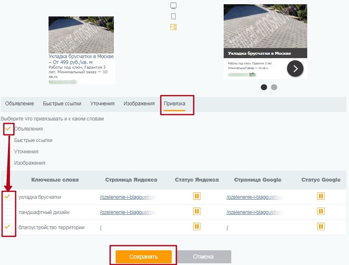Open Yandex page link for укладка брусчатки

click(127, 197)
